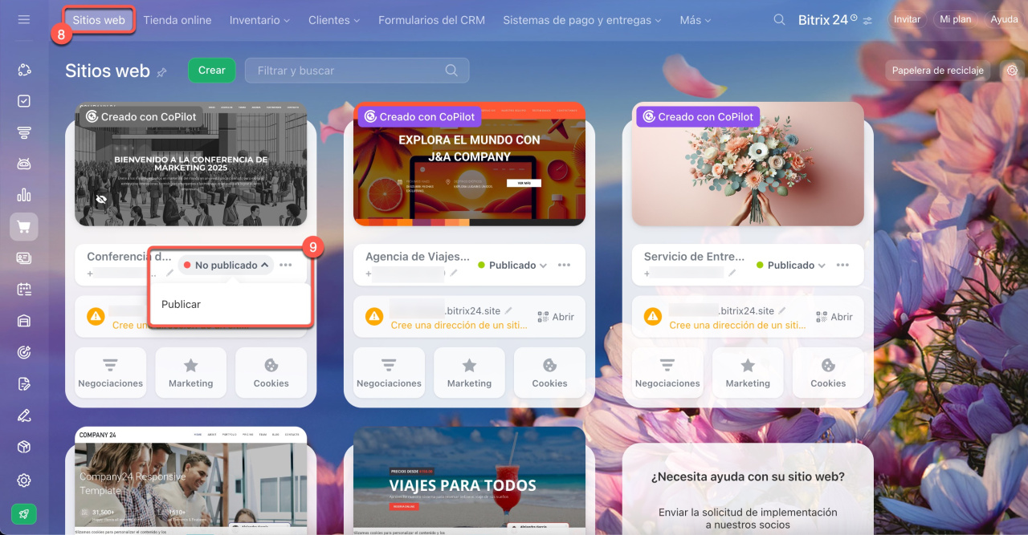Open the hamburger menu icon
Image resolution: width=1028 pixels, height=535 pixels.
(x=24, y=19)
